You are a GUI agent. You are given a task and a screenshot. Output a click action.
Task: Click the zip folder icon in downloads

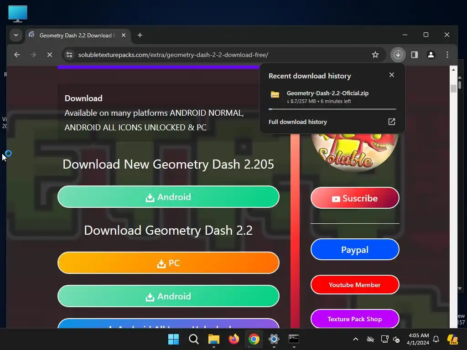[275, 95]
